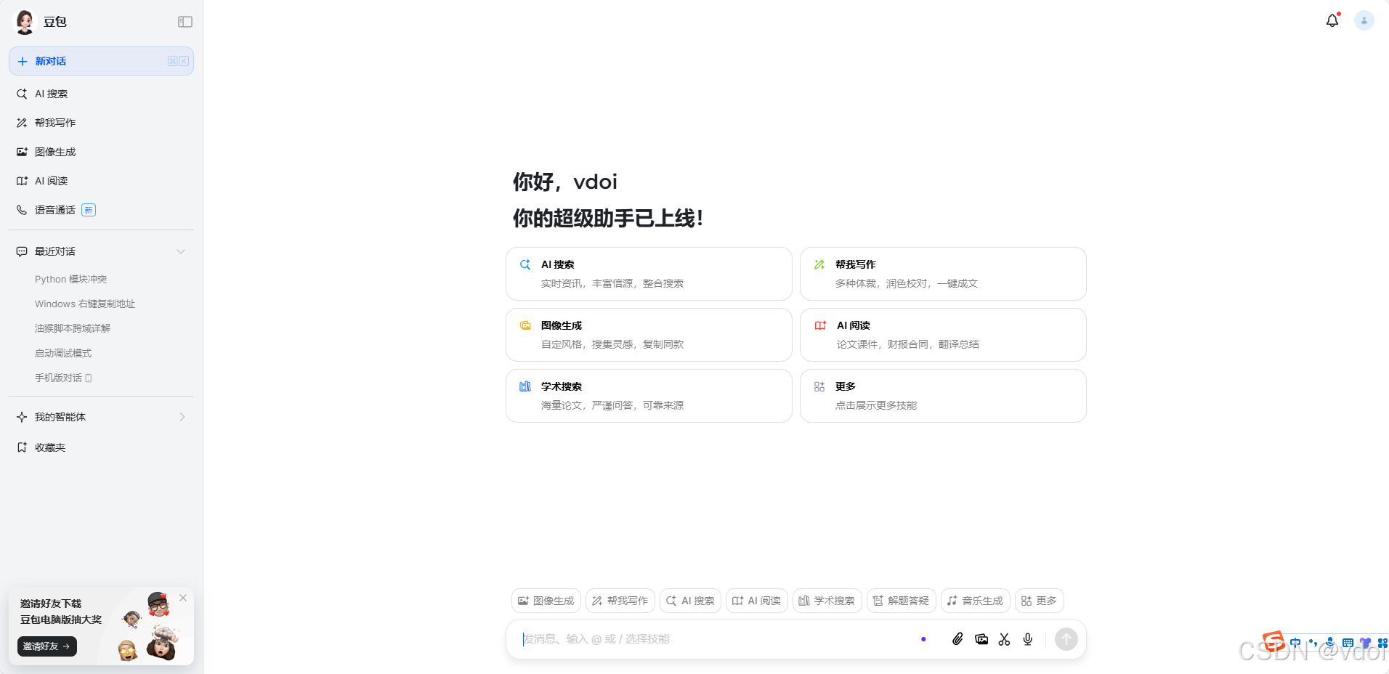This screenshot has height=674, width=1389.
Task: Click the scissors screenshot icon
Action: pyautogui.click(x=1004, y=639)
